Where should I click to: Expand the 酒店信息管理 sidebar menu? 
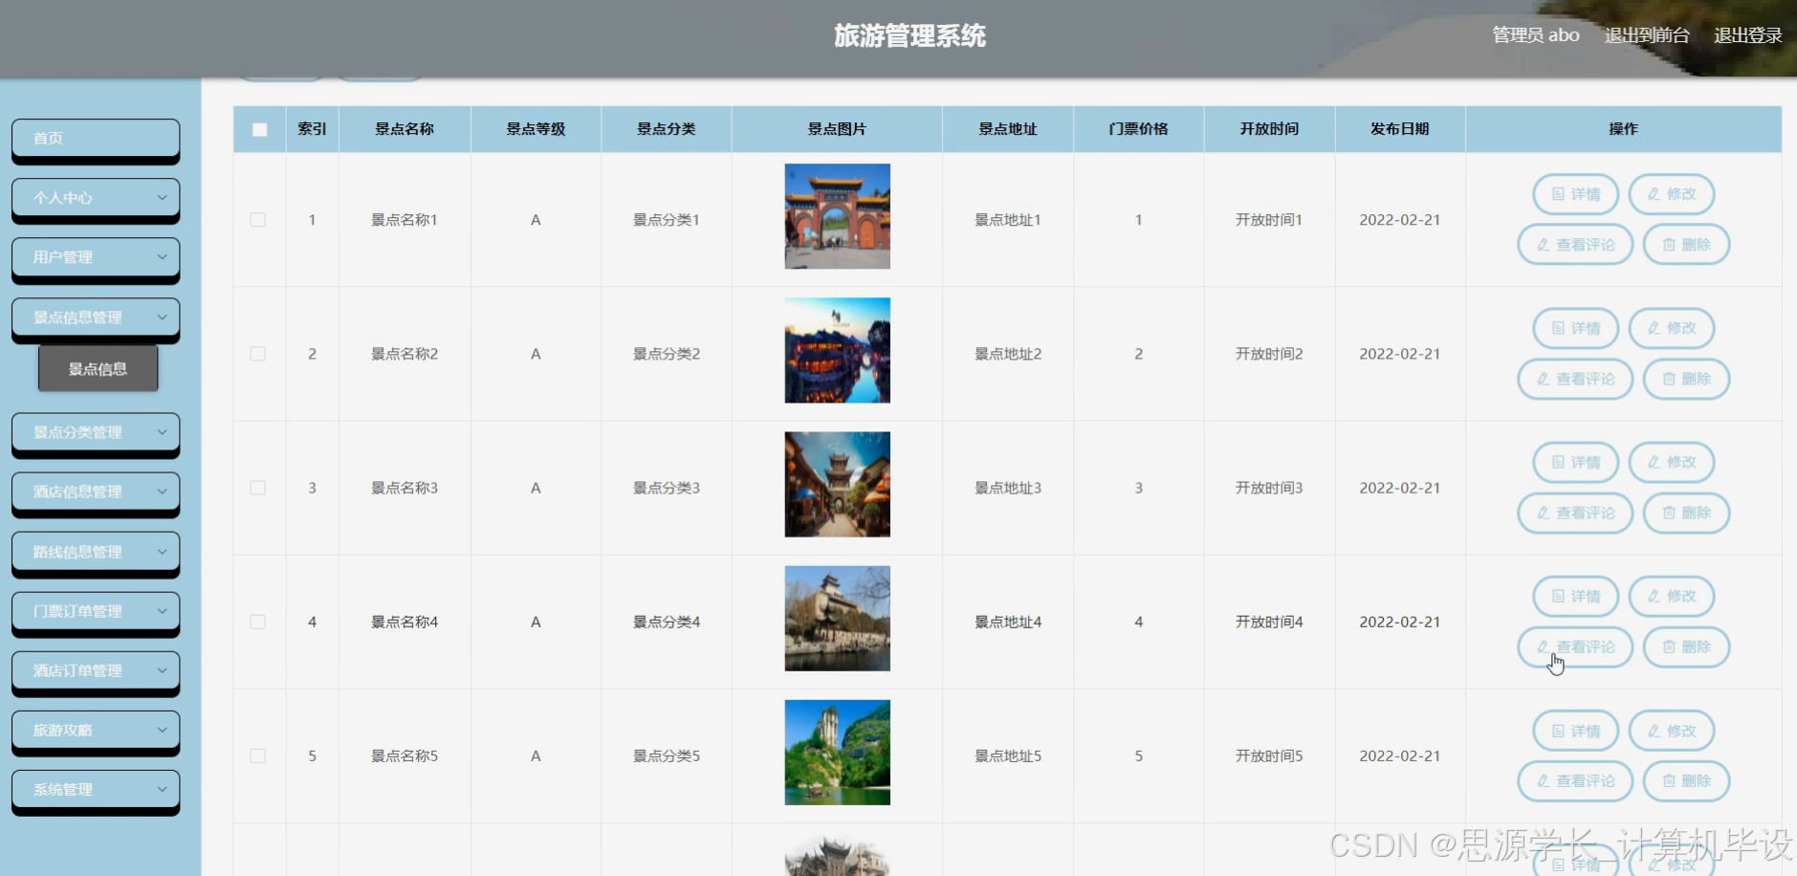point(96,492)
